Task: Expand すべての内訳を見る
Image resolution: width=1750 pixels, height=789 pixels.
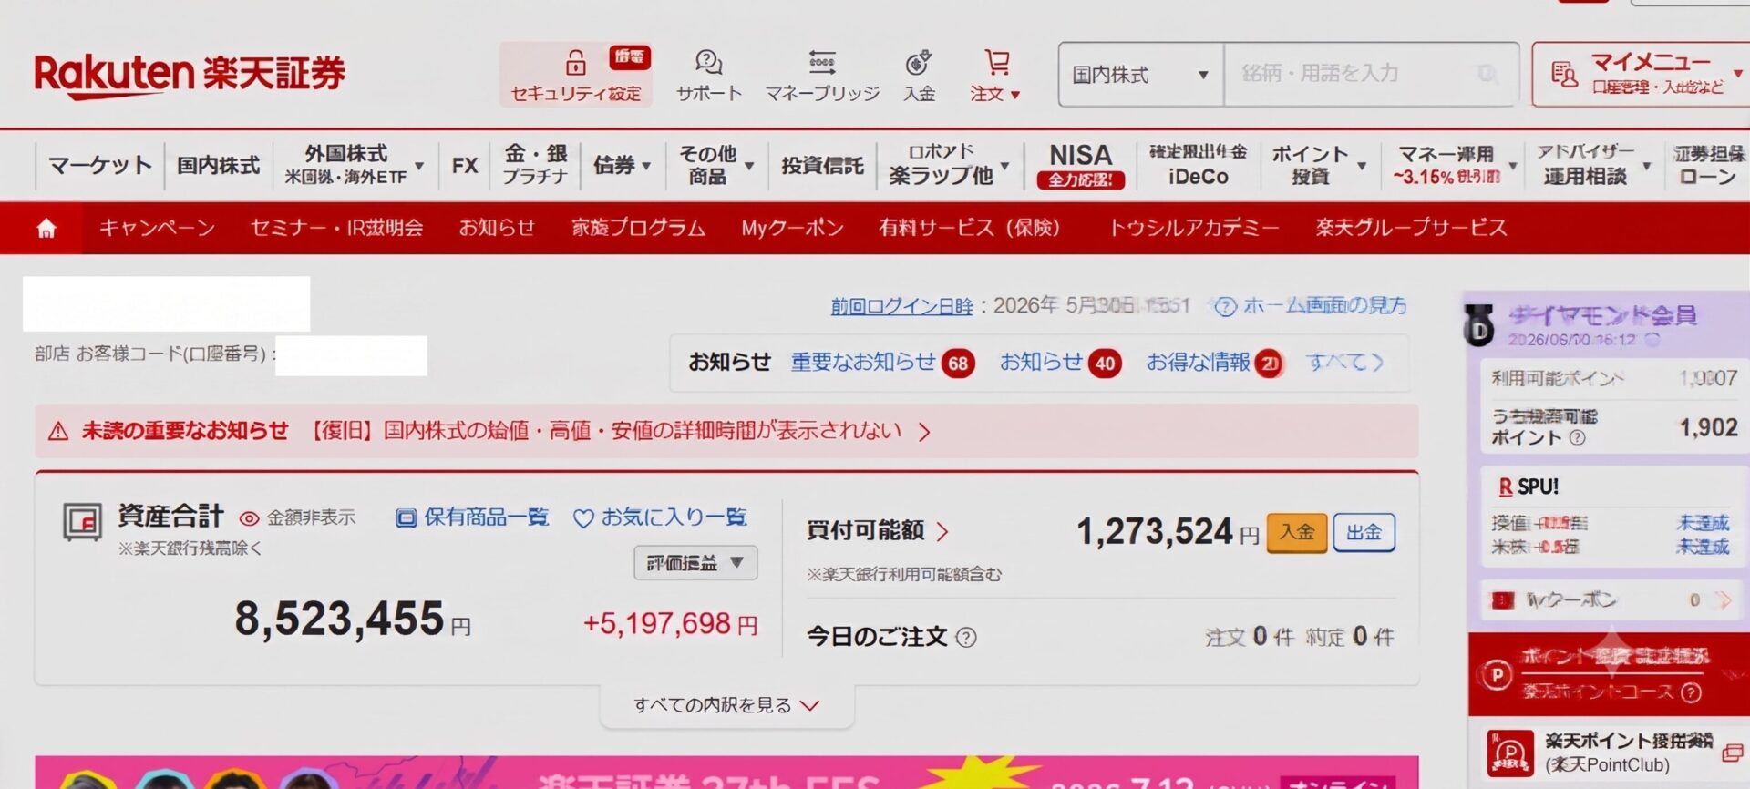Action: pos(726,705)
